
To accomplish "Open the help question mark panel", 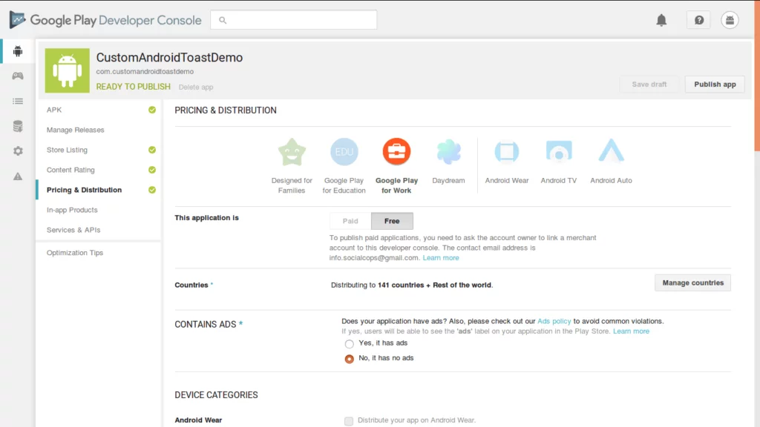I will [698, 20].
